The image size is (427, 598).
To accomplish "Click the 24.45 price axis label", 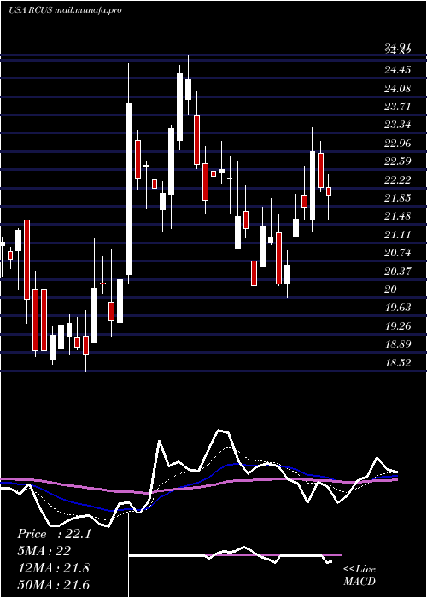I will [x=398, y=70].
